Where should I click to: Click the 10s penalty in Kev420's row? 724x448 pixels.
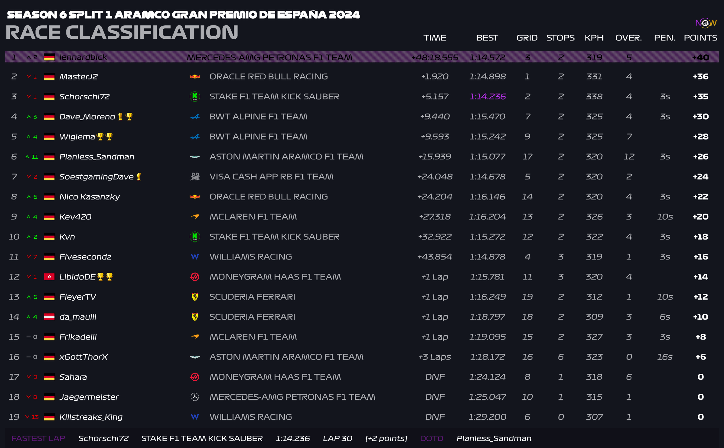(665, 217)
